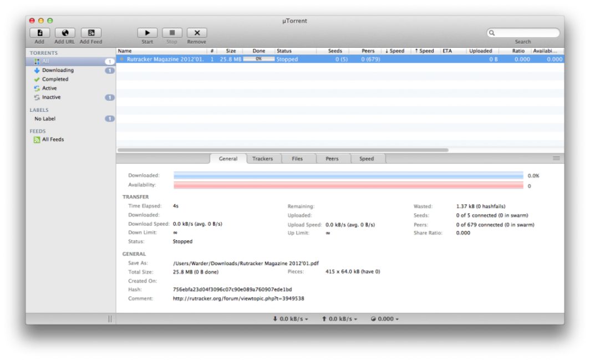This screenshot has width=590, height=360.
Task: Click the Completed green checkmark icon
Action: [37, 79]
